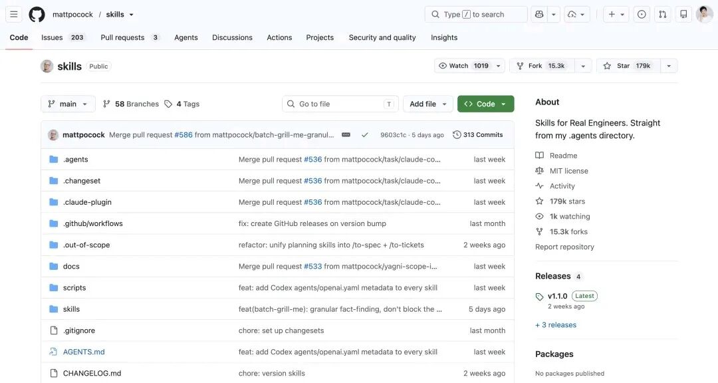This screenshot has width=718, height=383.
Task: Switch to the Issues tab
Action: point(62,37)
